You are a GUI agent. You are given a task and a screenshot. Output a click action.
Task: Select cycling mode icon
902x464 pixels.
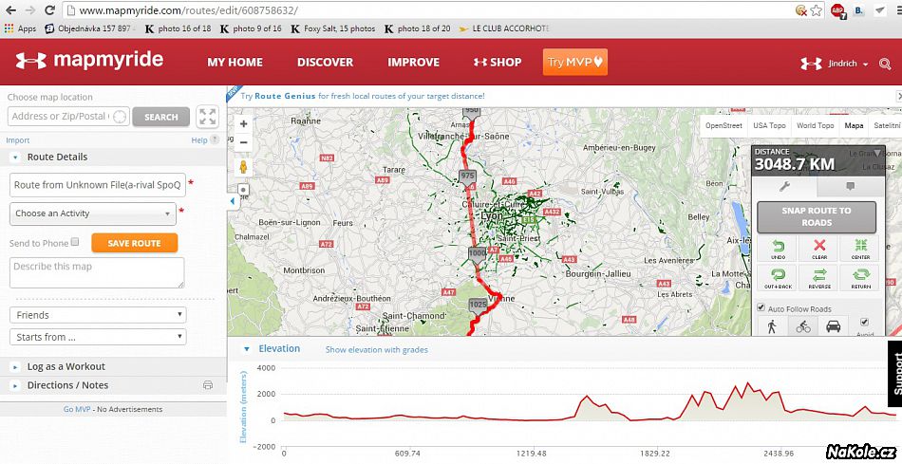click(803, 326)
